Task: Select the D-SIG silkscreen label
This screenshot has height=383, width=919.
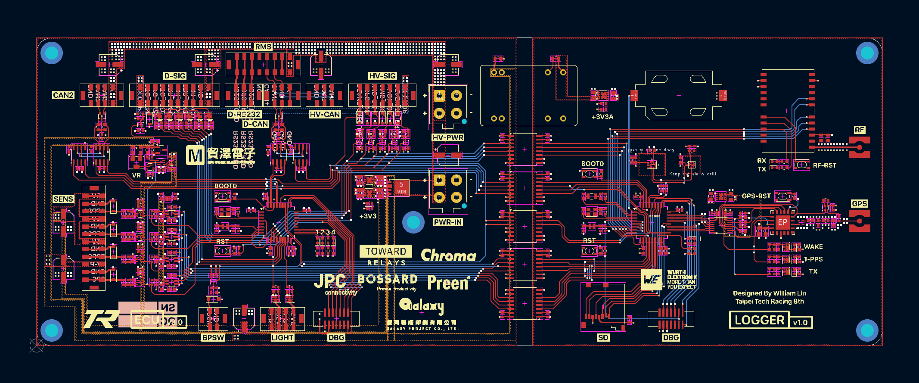Action: [x=175, y=76]
